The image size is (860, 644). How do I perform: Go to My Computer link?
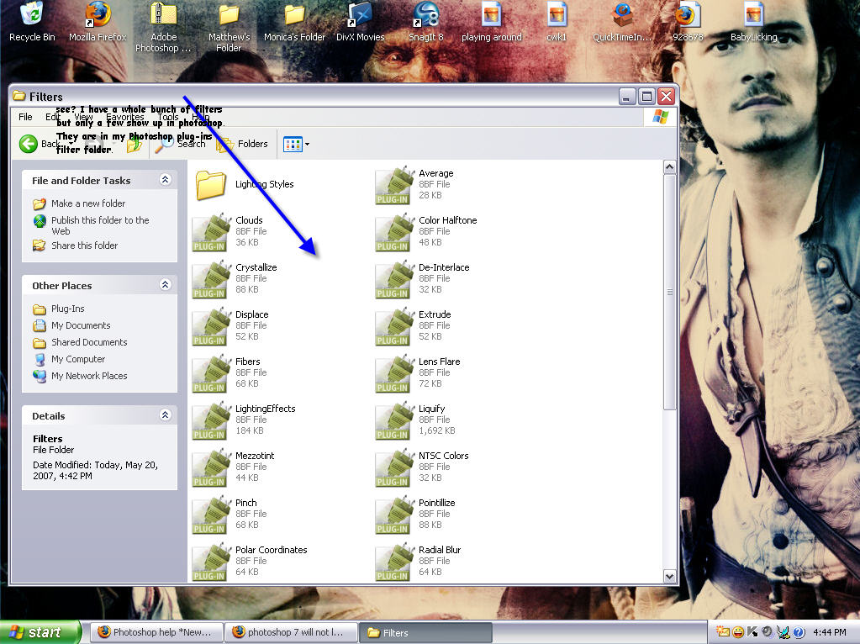[69, 359]
